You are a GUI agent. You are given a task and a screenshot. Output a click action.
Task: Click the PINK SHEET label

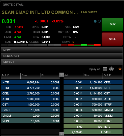pyautogui.click(x=89, y=12)
